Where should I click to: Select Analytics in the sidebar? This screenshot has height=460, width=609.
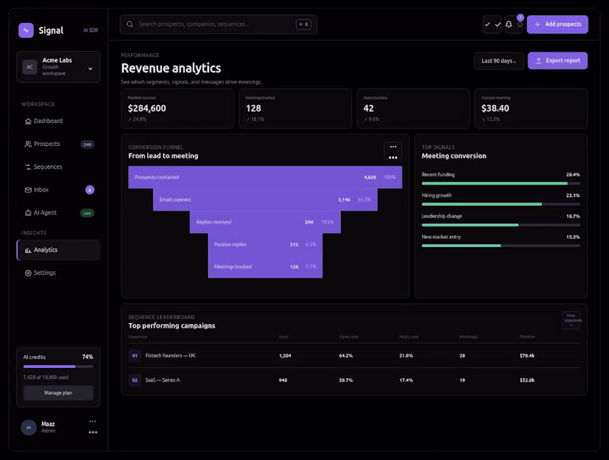point(59,250)
